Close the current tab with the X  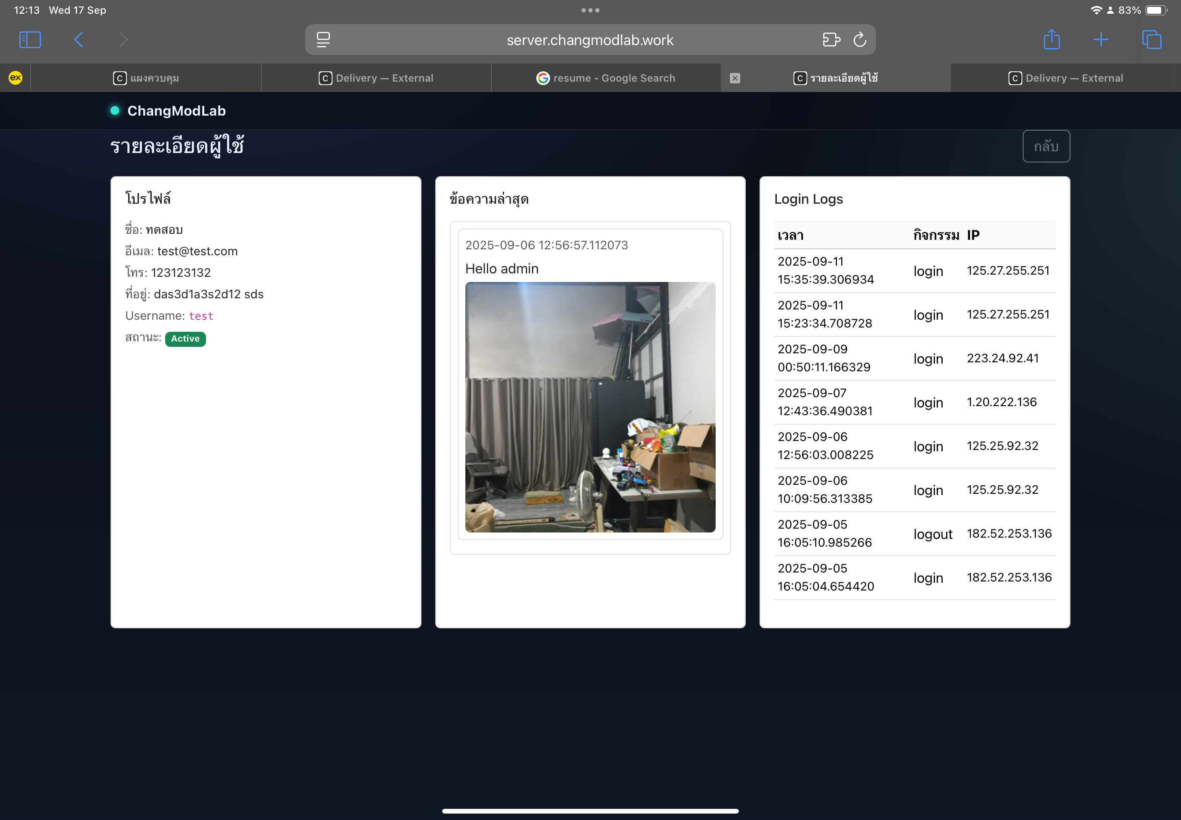(x=735, y=78)
